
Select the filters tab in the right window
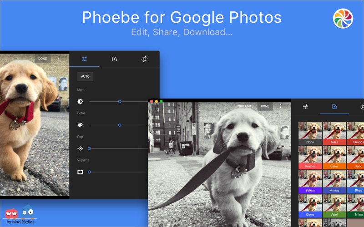334,107
